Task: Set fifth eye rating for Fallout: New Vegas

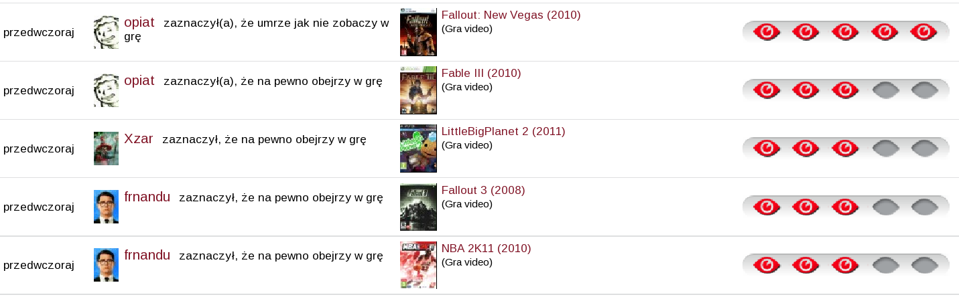Action: click(923, 32)
